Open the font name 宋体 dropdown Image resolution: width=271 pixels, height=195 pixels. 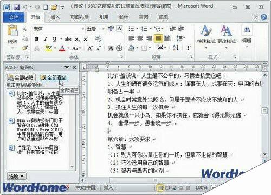[83, 29]
